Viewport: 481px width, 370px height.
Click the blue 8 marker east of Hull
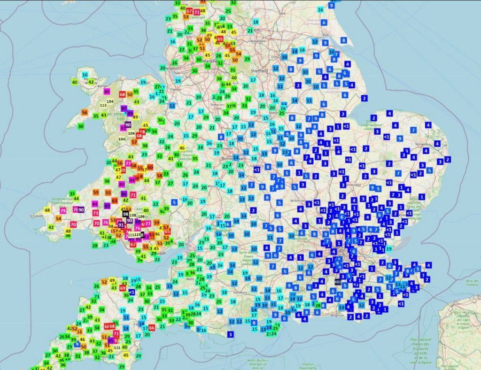coord(344,40)
